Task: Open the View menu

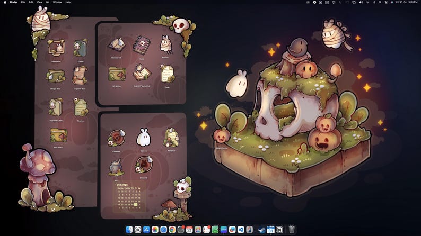Action: 39,2
